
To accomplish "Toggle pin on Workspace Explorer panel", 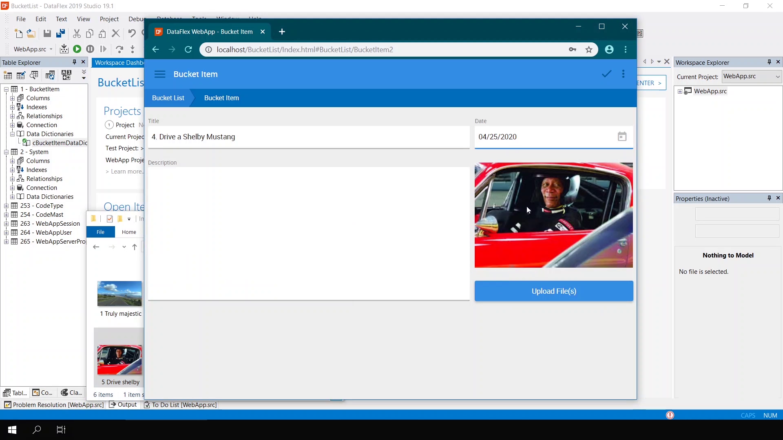I will 769,62.
